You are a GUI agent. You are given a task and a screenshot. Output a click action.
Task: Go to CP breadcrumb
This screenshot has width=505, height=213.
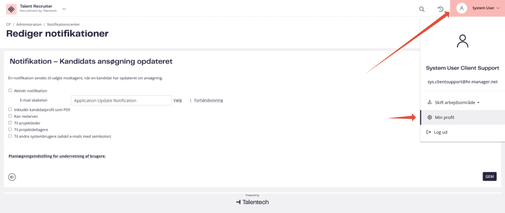pyautogui.click(x=8, y=25)
